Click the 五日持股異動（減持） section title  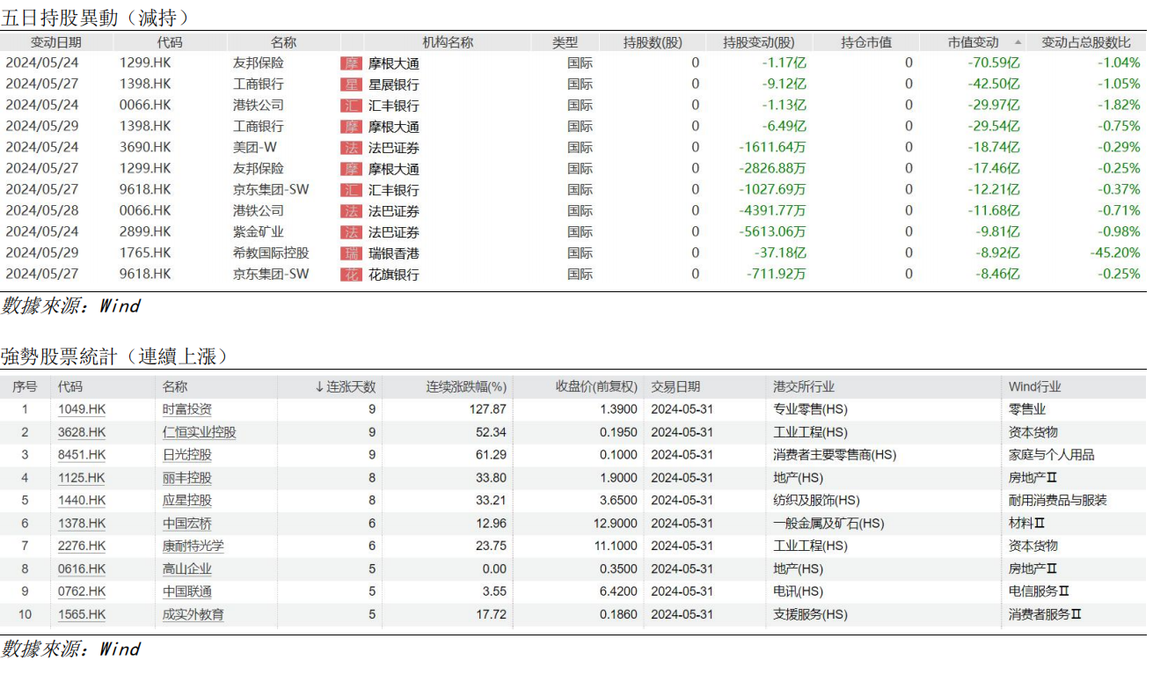point(95,17)
